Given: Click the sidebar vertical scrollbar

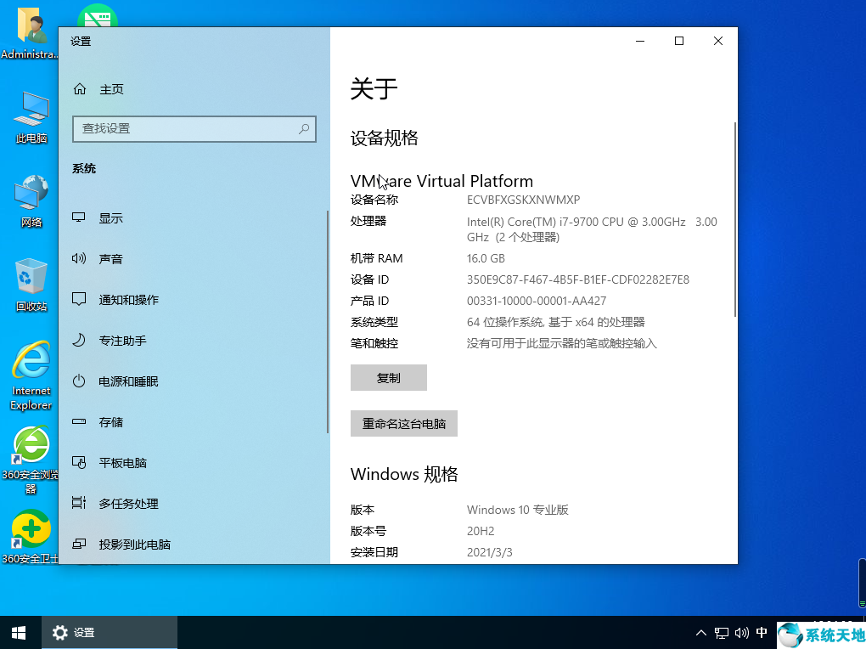Looking at the screenshot, I should (x=328, y=322).
